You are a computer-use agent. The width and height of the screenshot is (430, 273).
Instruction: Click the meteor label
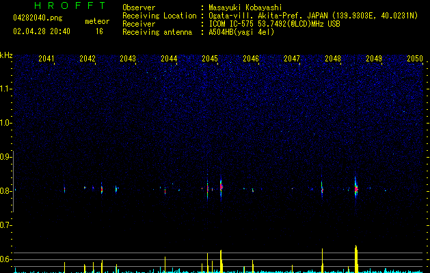pyautogui.click(x=97, y=21)
